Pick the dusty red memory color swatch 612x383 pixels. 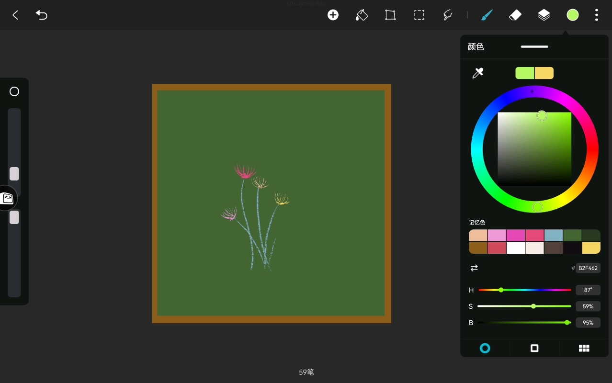497,248
